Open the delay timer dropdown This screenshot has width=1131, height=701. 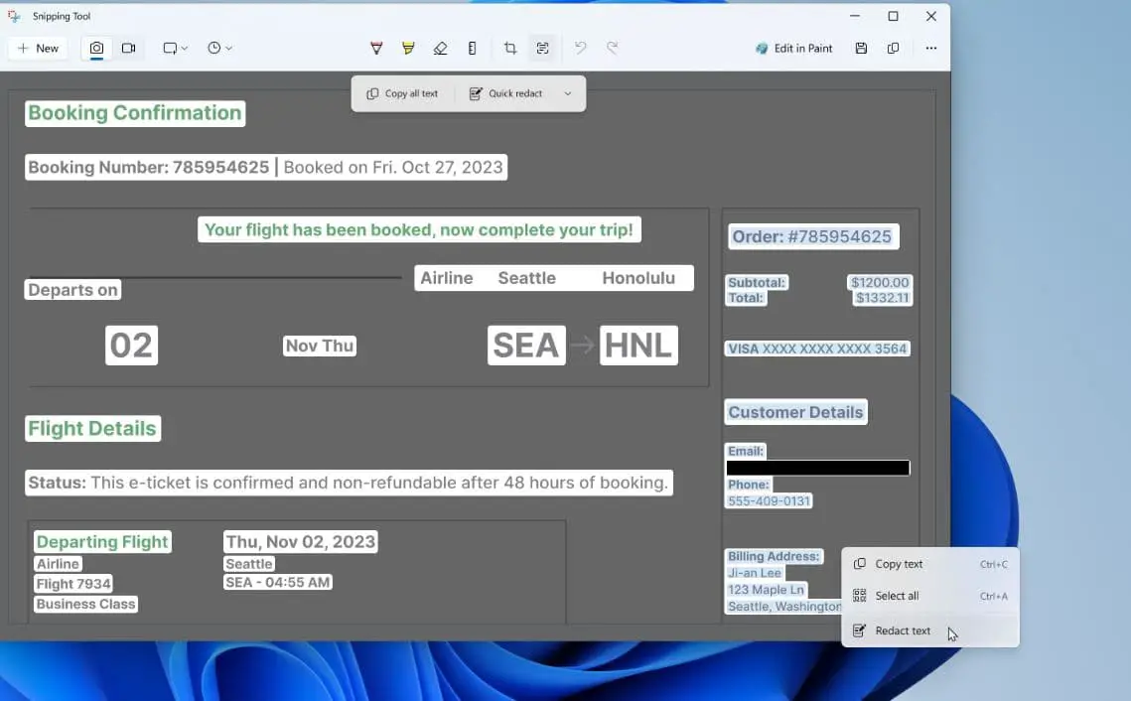219,49
